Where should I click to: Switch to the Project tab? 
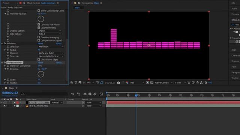coord(6,3)
